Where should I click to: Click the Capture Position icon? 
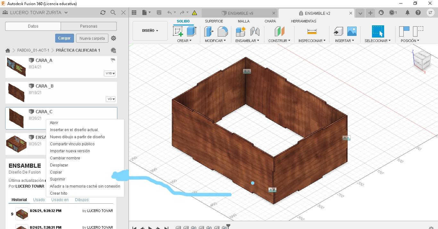point(404,31)
